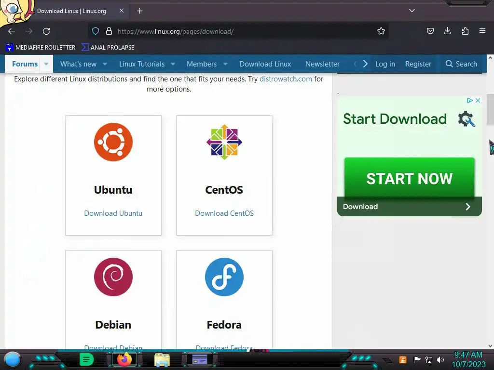Close the advertisement with the X

tap(478, 100)
